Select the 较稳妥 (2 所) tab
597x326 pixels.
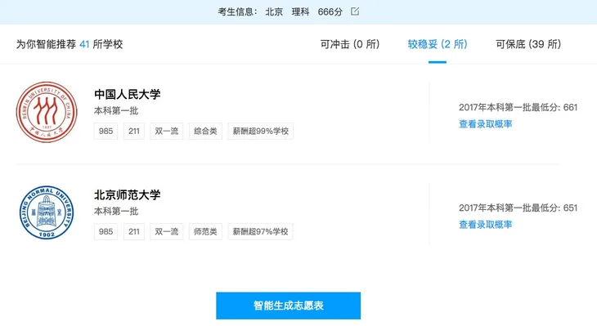pyautogui.click(x=438, y=44)
